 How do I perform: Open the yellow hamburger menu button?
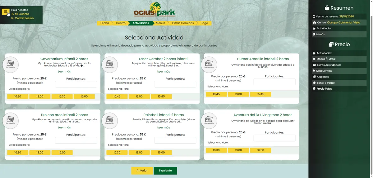tap(6, 12)
